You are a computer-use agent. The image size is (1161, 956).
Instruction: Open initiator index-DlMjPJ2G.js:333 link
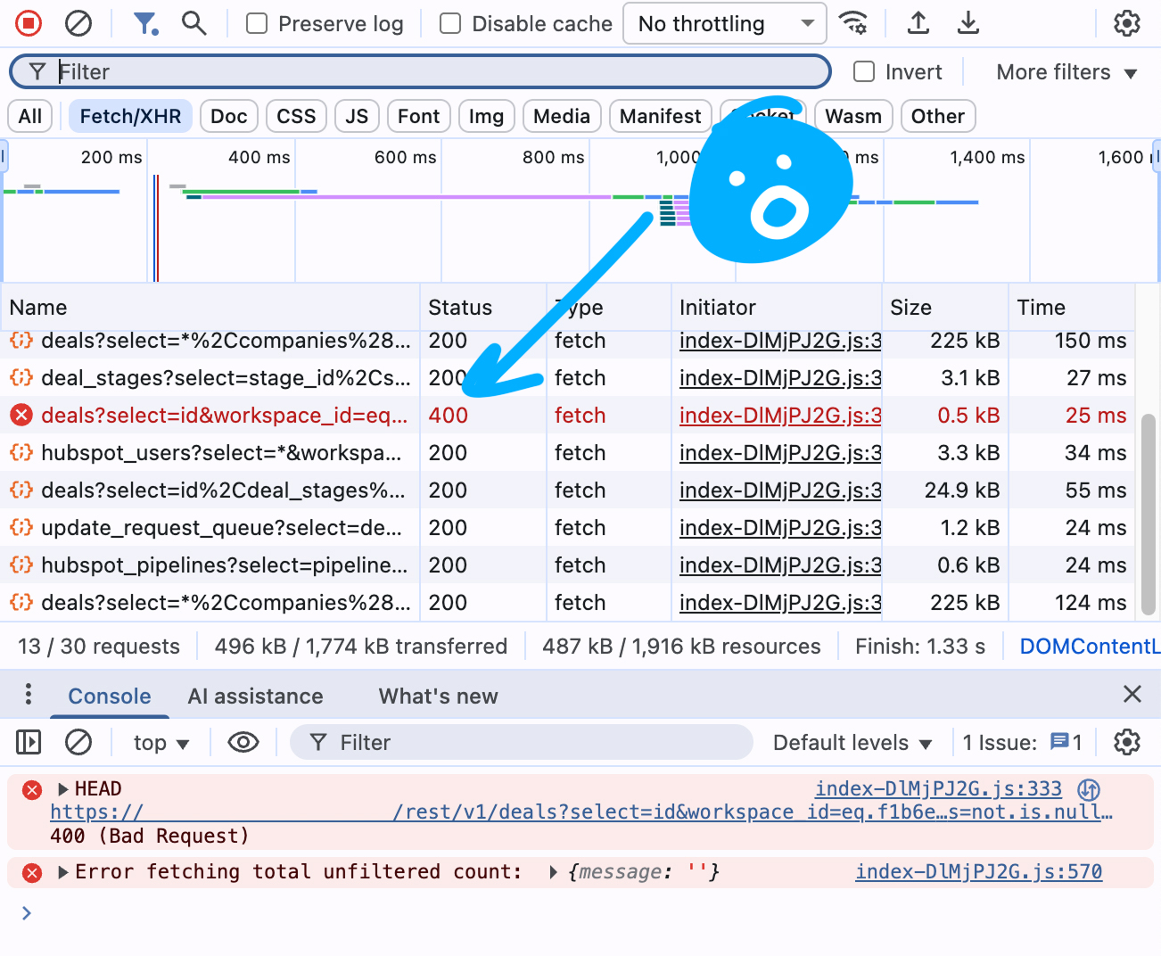click(938, 788)
